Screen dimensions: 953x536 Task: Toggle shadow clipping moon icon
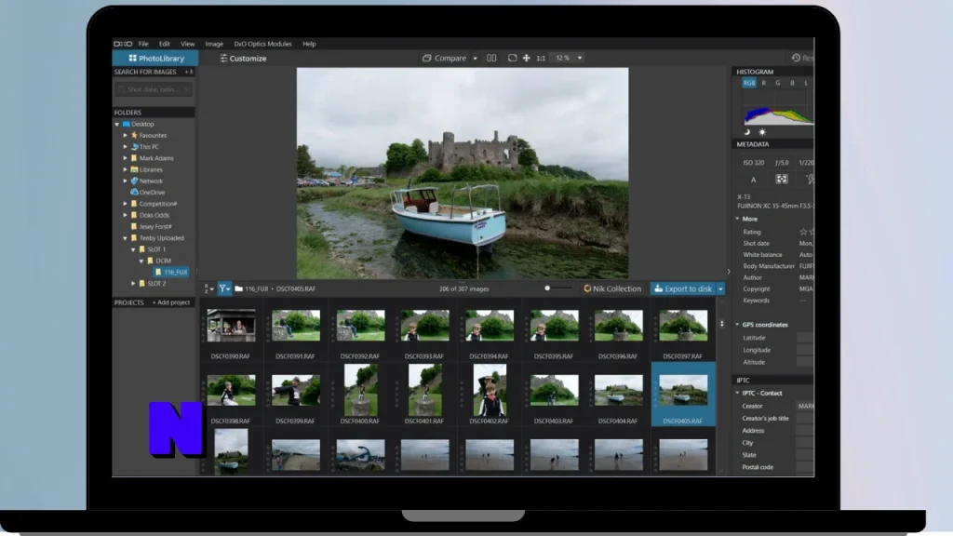(x=747, y=132)
